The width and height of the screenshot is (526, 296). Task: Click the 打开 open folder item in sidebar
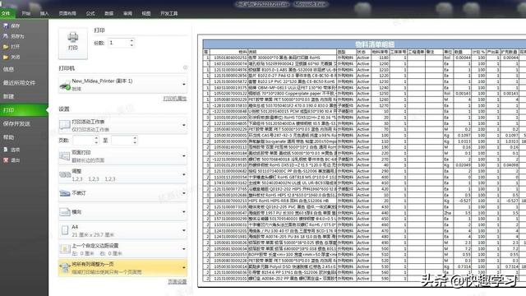(12, 46)
